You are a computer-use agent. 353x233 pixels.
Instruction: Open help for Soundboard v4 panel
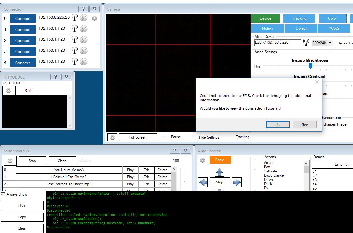point(174,151)
